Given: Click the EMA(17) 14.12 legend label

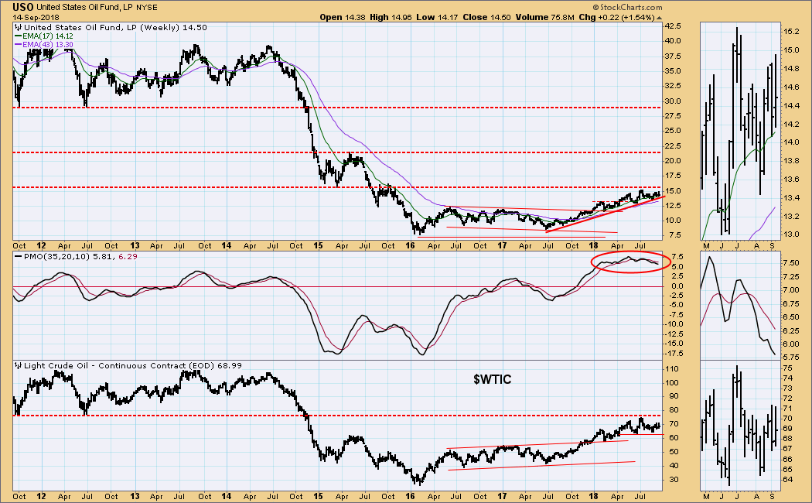Looking at the screenshot, I should [48, 36].
